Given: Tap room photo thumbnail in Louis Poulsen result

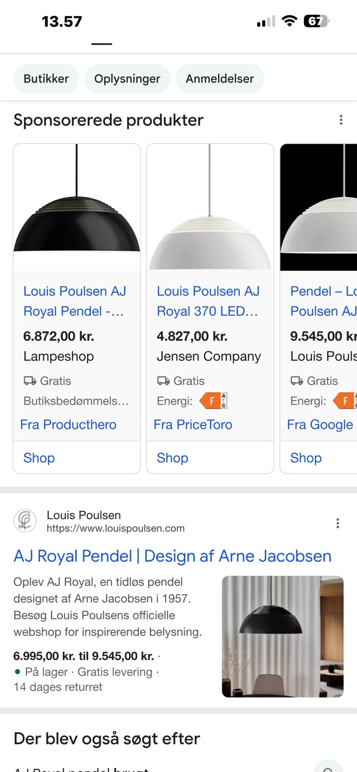Looking at the screenshot, I should [283, 636].
